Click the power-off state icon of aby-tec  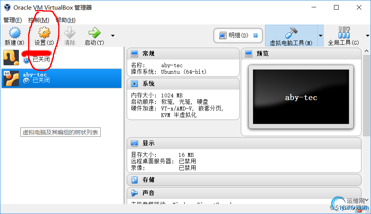click(x=26, y=81)
